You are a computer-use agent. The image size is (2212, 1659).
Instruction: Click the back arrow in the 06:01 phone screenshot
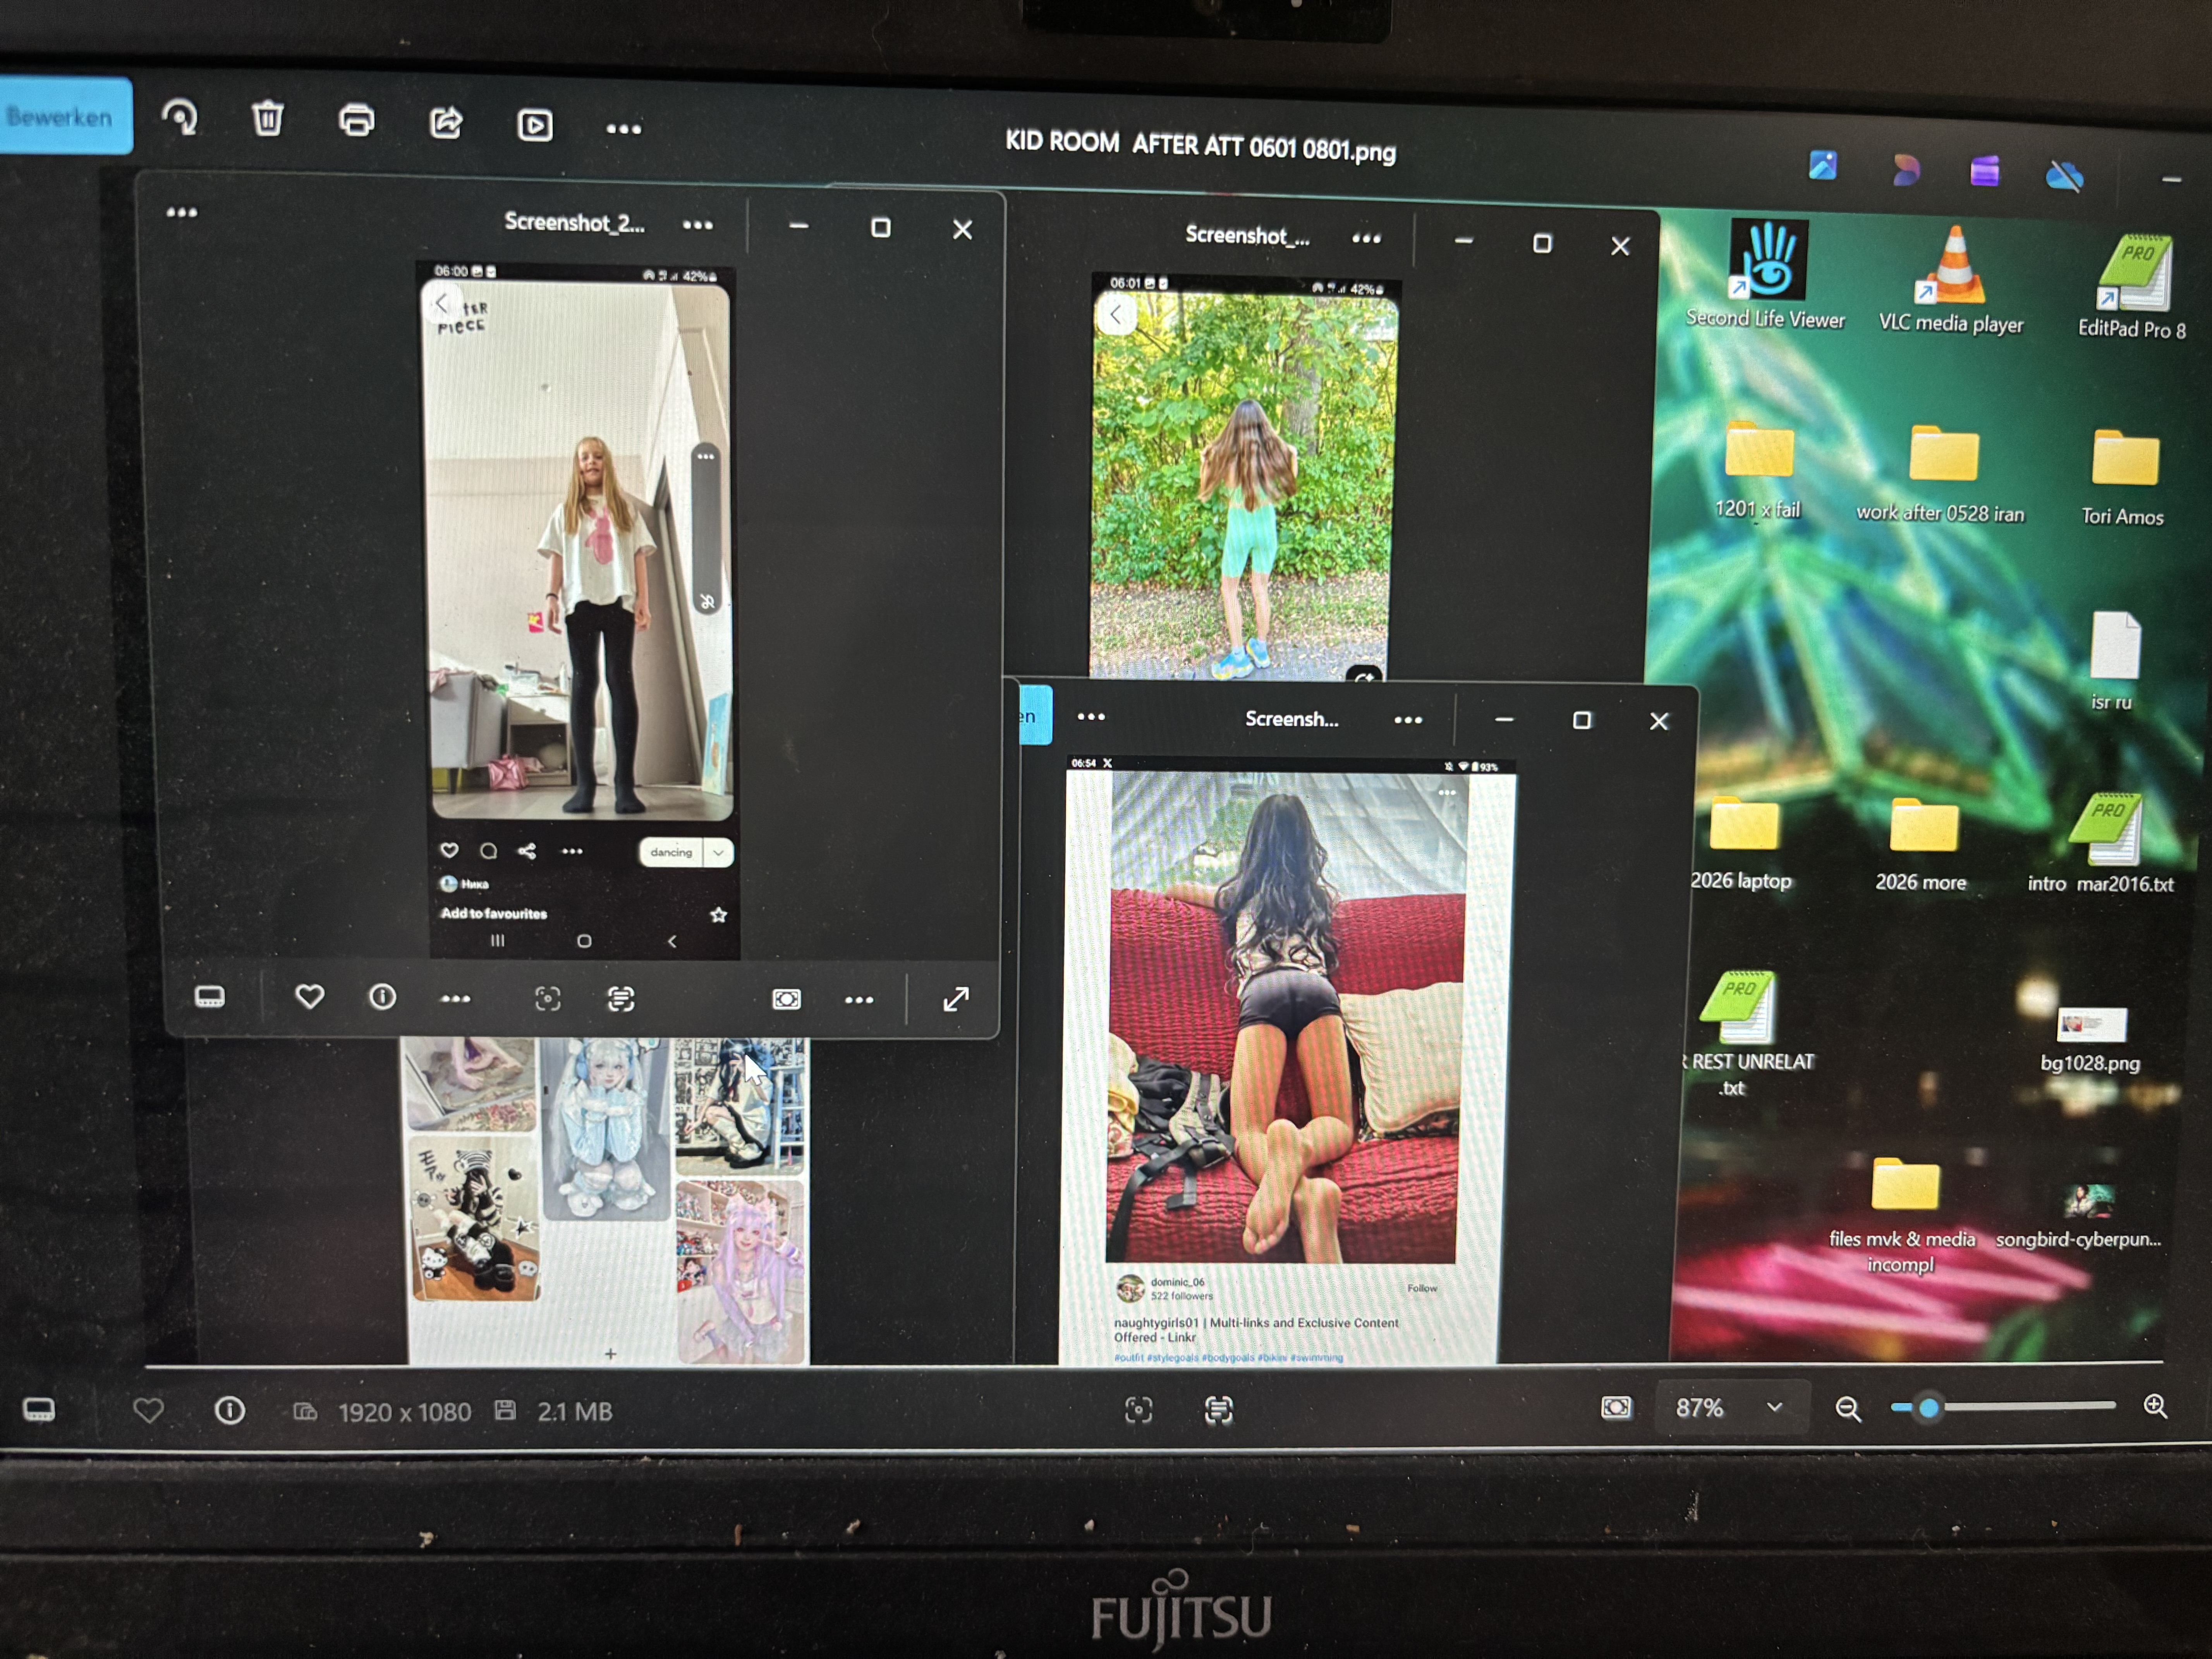tap(1116, 315)
